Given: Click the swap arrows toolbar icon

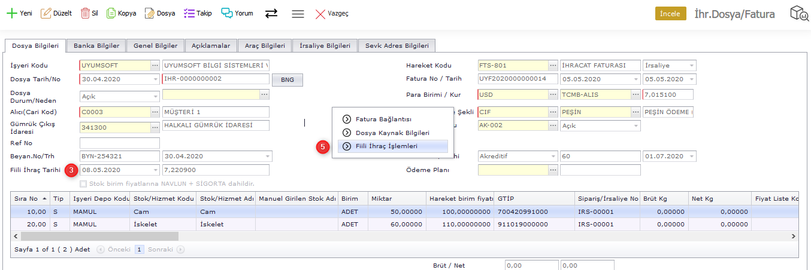Looking at the screenshot, I should 271,13.
